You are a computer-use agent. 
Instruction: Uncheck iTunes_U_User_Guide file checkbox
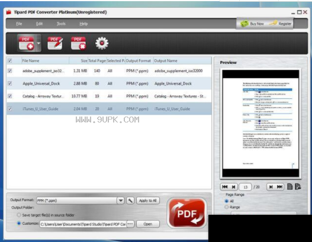coord(9,109)
